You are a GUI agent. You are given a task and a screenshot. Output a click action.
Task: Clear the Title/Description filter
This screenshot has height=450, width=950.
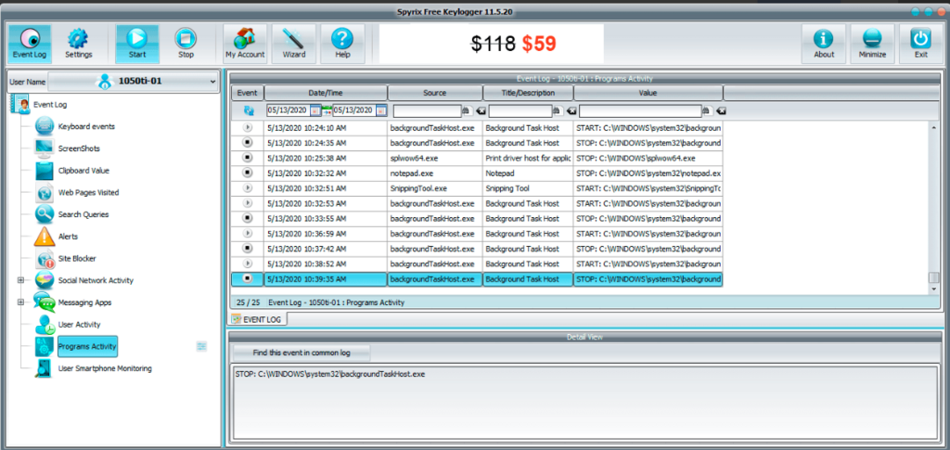(571, 110)
